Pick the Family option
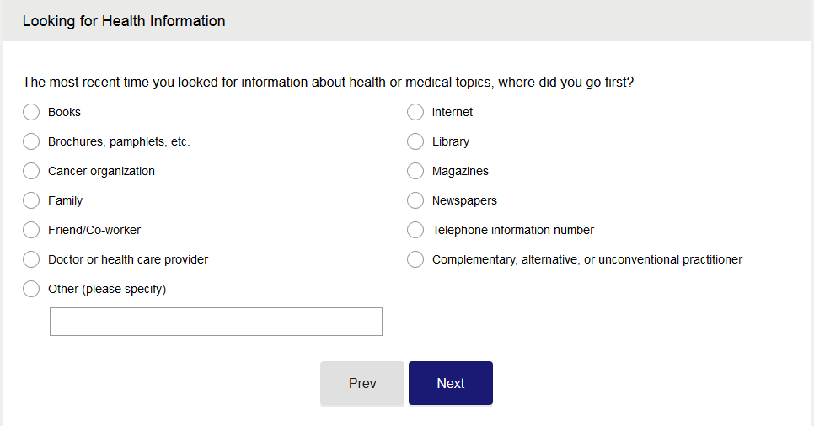The image size is (814, 426). pyautogui.click(x=31, y=200)
